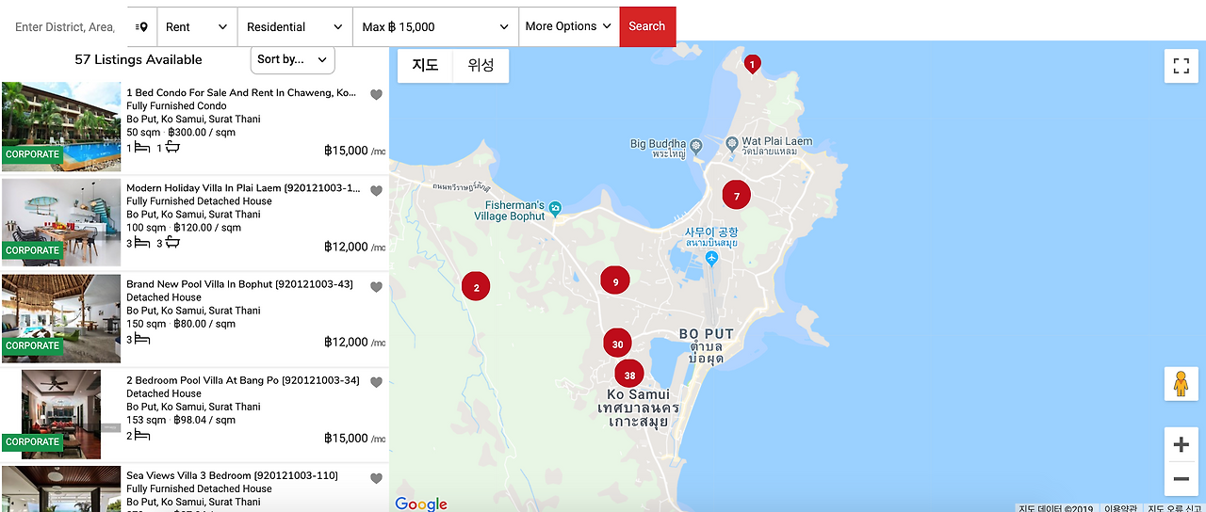Click Fisherman's Village Bophut camera icon
This screenshot has width=1206, height=512.
click(x=556, y=207)
